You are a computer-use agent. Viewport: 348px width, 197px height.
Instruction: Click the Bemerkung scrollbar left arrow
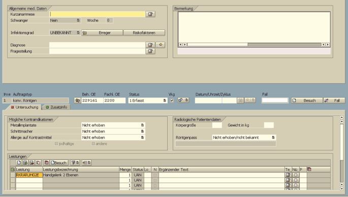pos(180,45)
